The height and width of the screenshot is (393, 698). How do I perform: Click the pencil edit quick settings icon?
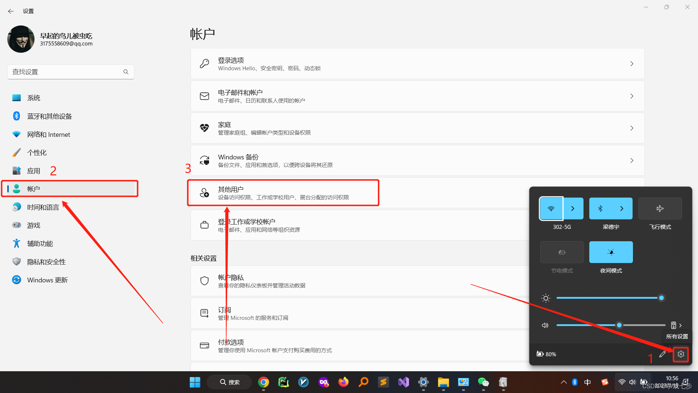click(x=662, y=354)
